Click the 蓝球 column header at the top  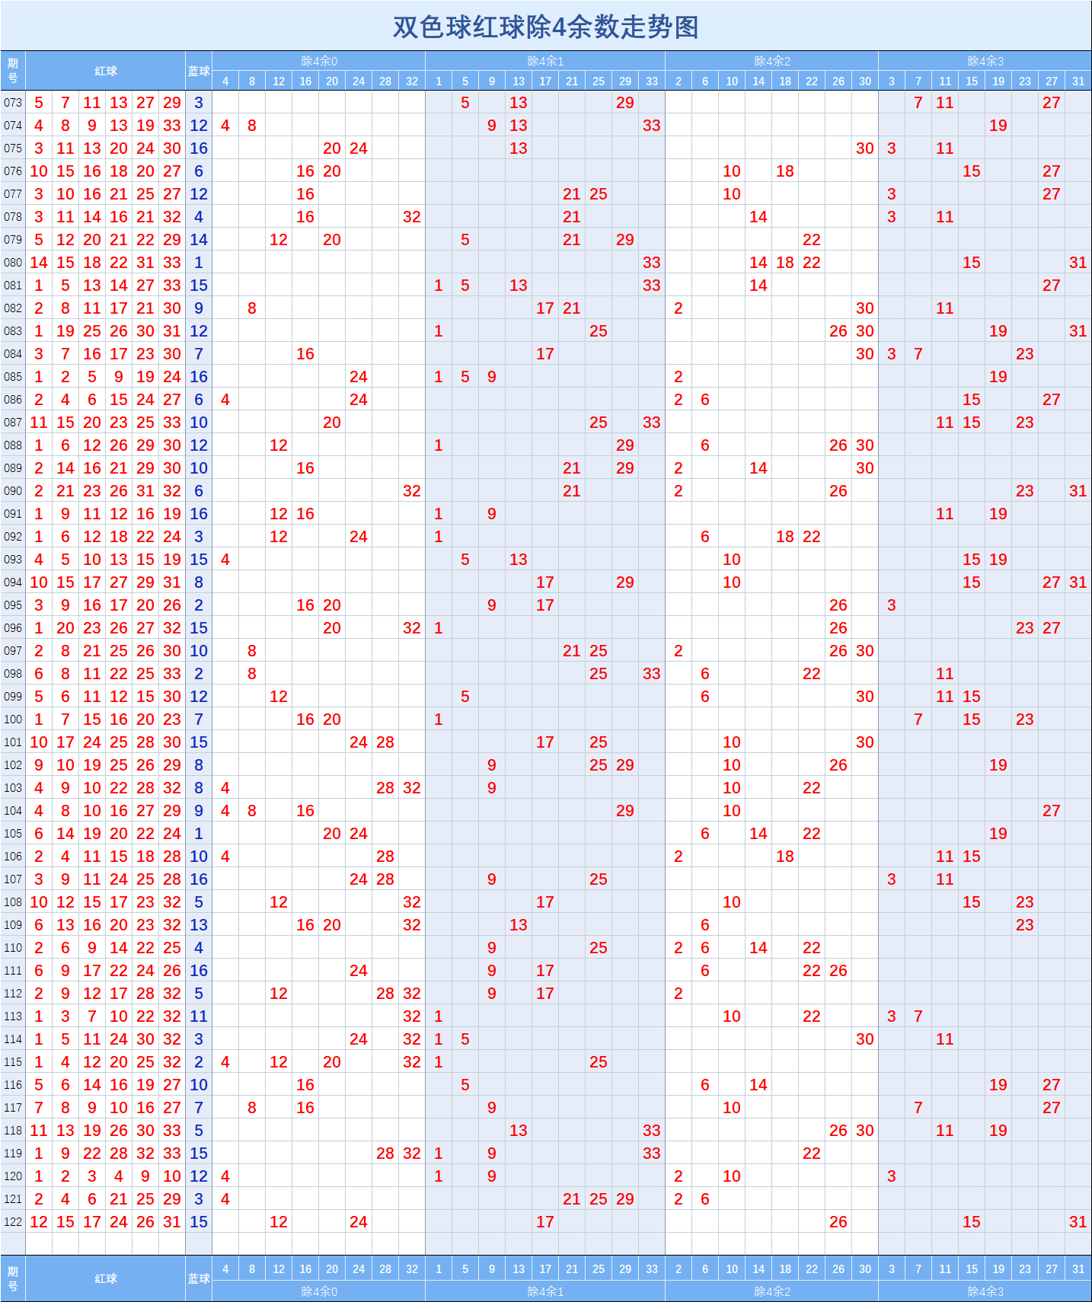pos(199,71)
